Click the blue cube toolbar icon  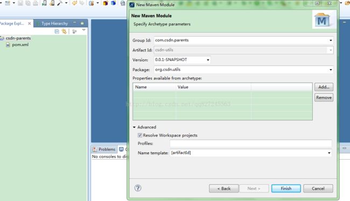click(114, 3)
